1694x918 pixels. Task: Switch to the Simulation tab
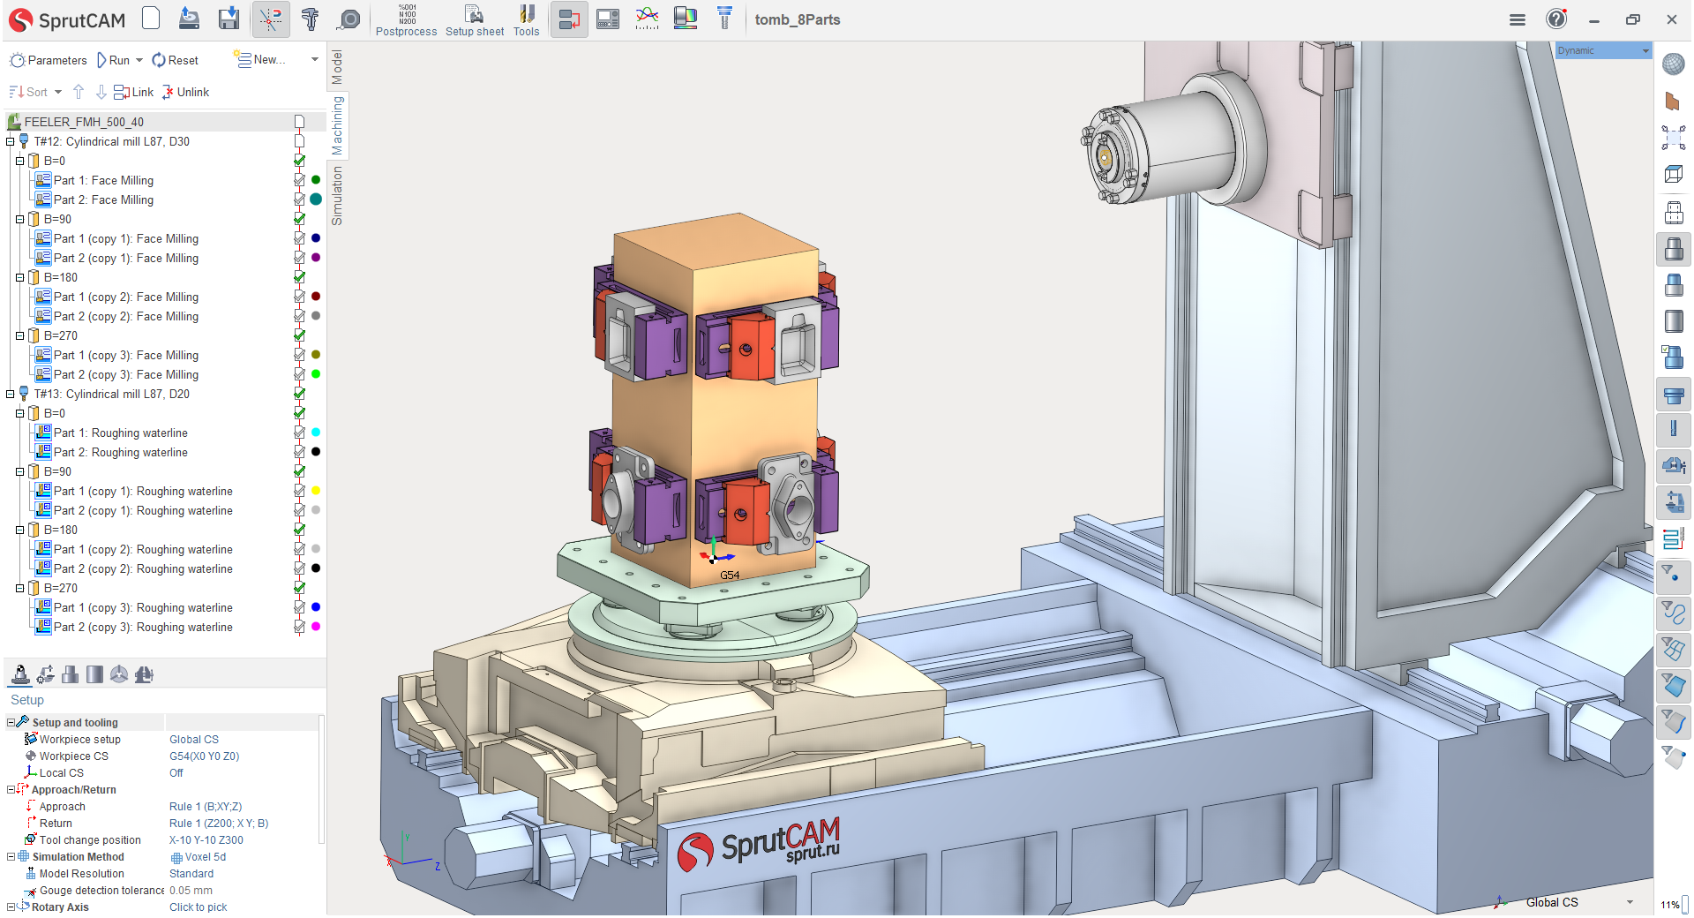[x=337, y=196]
